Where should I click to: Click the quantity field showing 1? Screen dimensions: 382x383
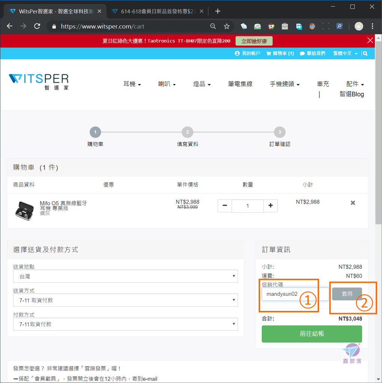click(248, 206)
